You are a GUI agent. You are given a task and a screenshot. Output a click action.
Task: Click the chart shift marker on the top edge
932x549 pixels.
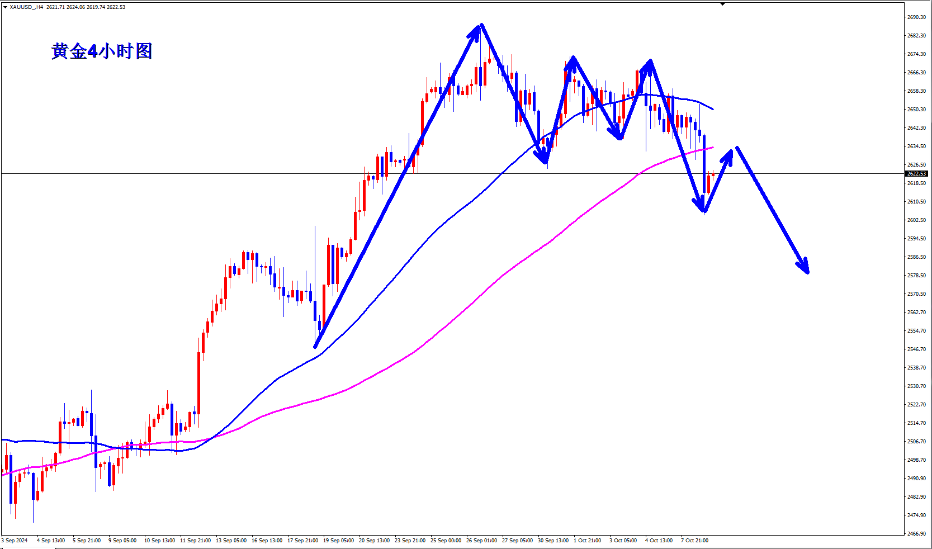[x=722, y=4]
